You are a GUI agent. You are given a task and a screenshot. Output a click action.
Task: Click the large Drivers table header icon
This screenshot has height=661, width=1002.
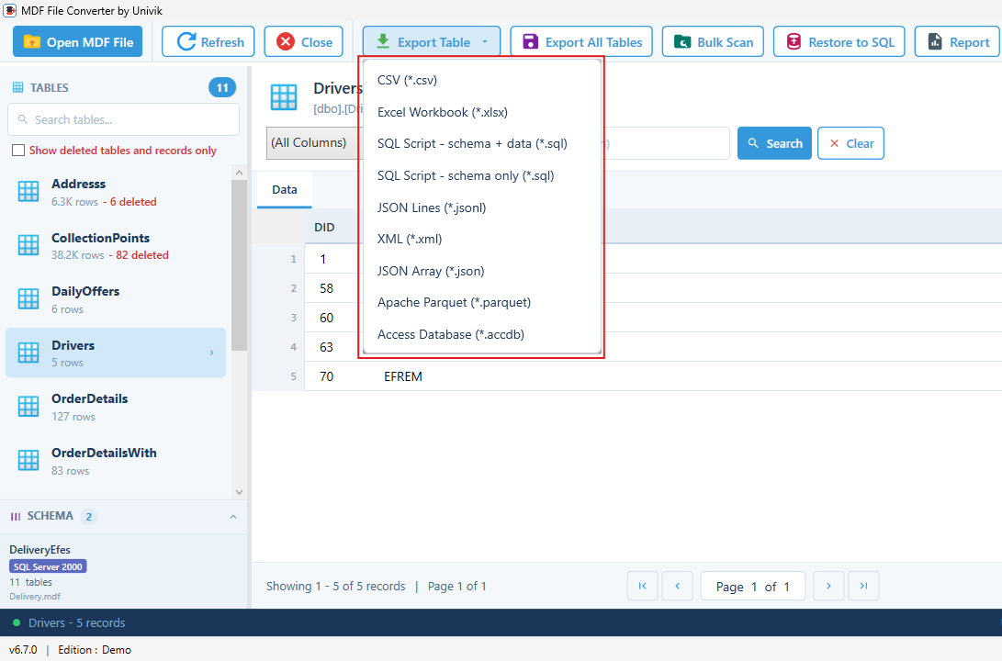[284, 97]
